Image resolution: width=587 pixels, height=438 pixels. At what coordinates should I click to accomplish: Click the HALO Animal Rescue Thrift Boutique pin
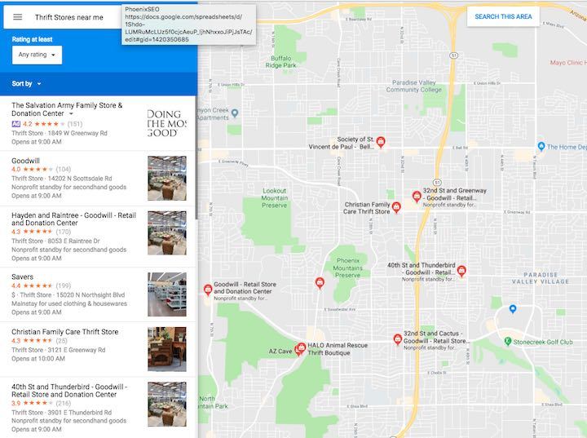tap(302, 348)
